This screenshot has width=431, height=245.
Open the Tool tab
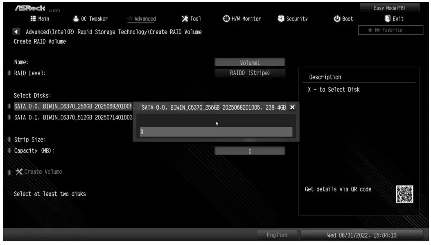coord(191,19)
